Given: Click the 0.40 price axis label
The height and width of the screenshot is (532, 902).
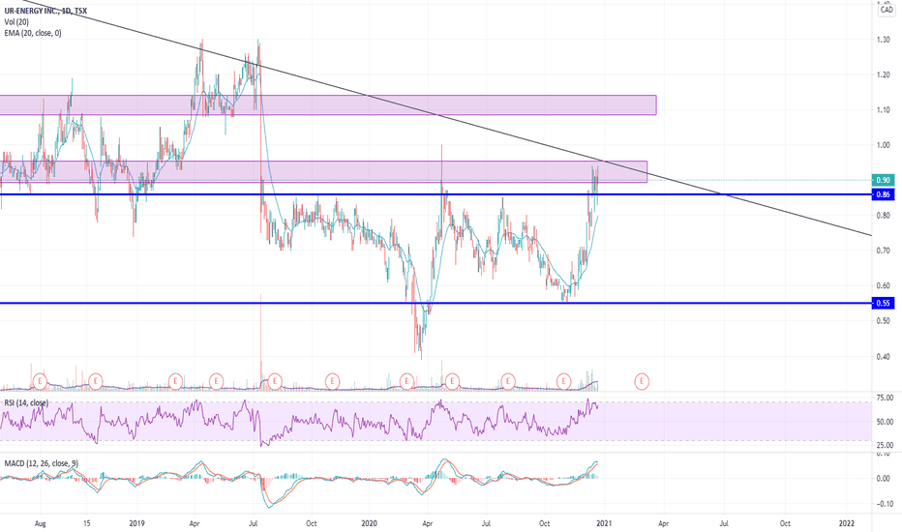Looking at the screenshot, I should [884, 357].
